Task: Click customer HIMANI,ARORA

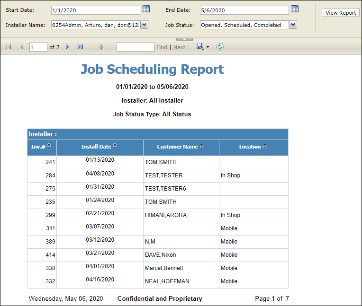Action: pos(166,215)
